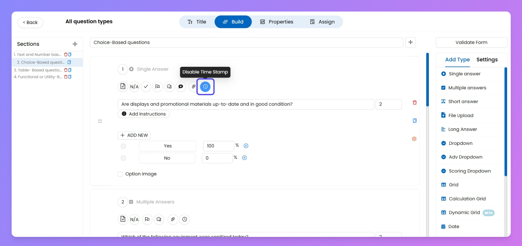
Task: Open the Properties step
Action: pos(277,22)
